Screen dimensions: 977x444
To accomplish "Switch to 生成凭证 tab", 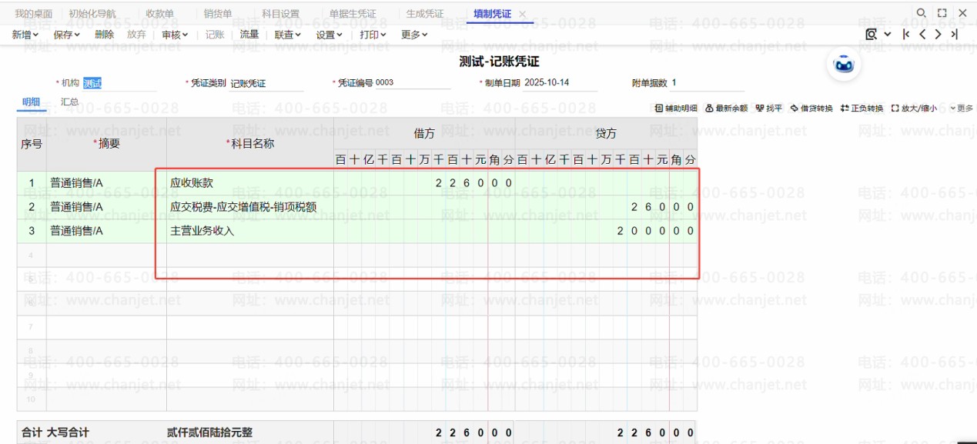I will tap(425, 14).
